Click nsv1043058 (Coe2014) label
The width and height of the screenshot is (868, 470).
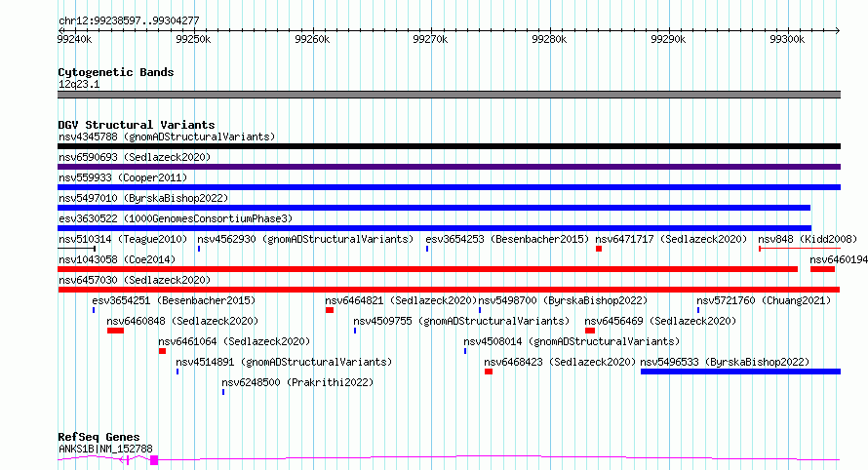point(117,259)
